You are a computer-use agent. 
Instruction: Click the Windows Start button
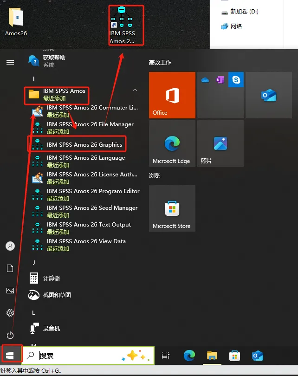pos(10,356)
